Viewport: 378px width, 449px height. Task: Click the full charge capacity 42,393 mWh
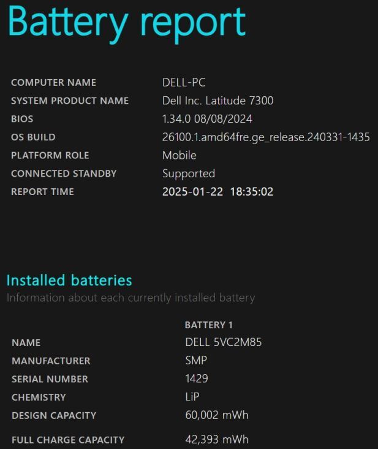pos(217,439)
